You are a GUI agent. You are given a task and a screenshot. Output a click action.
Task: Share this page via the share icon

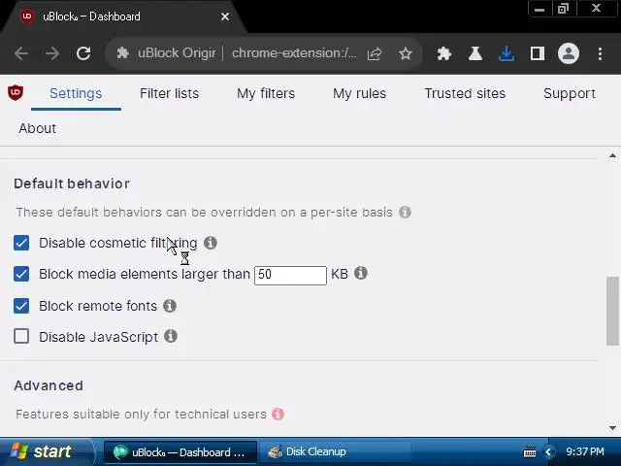point(375,53)
